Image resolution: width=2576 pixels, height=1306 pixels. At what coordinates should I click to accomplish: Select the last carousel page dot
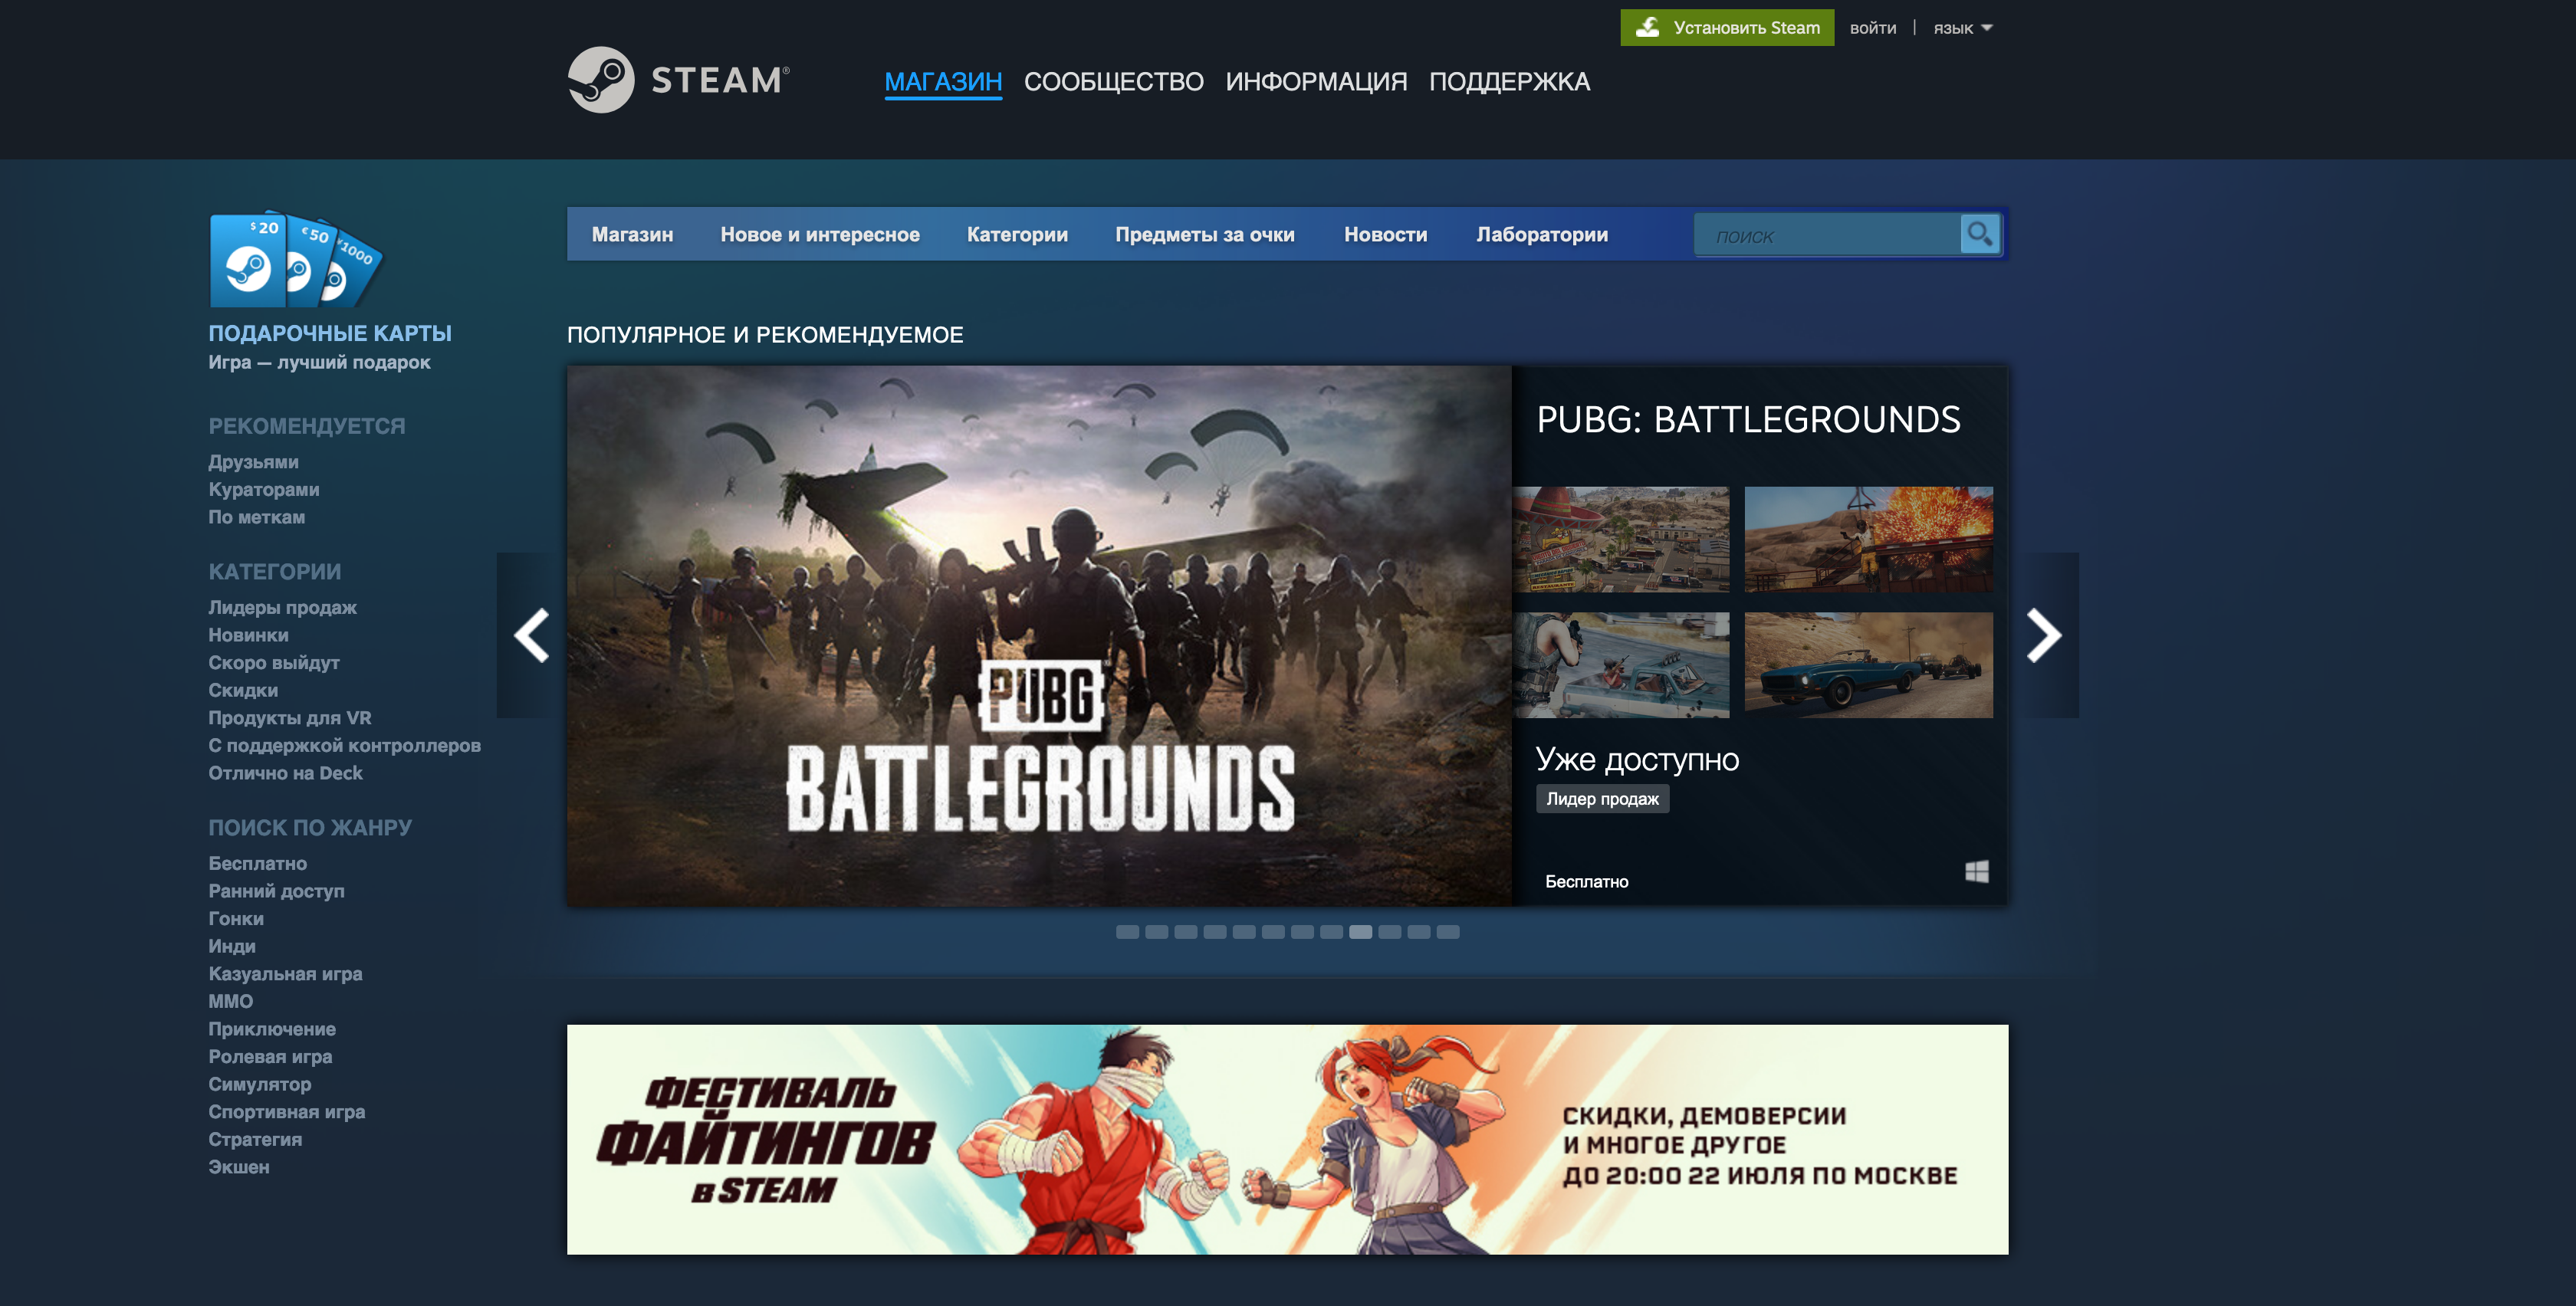1448,932
